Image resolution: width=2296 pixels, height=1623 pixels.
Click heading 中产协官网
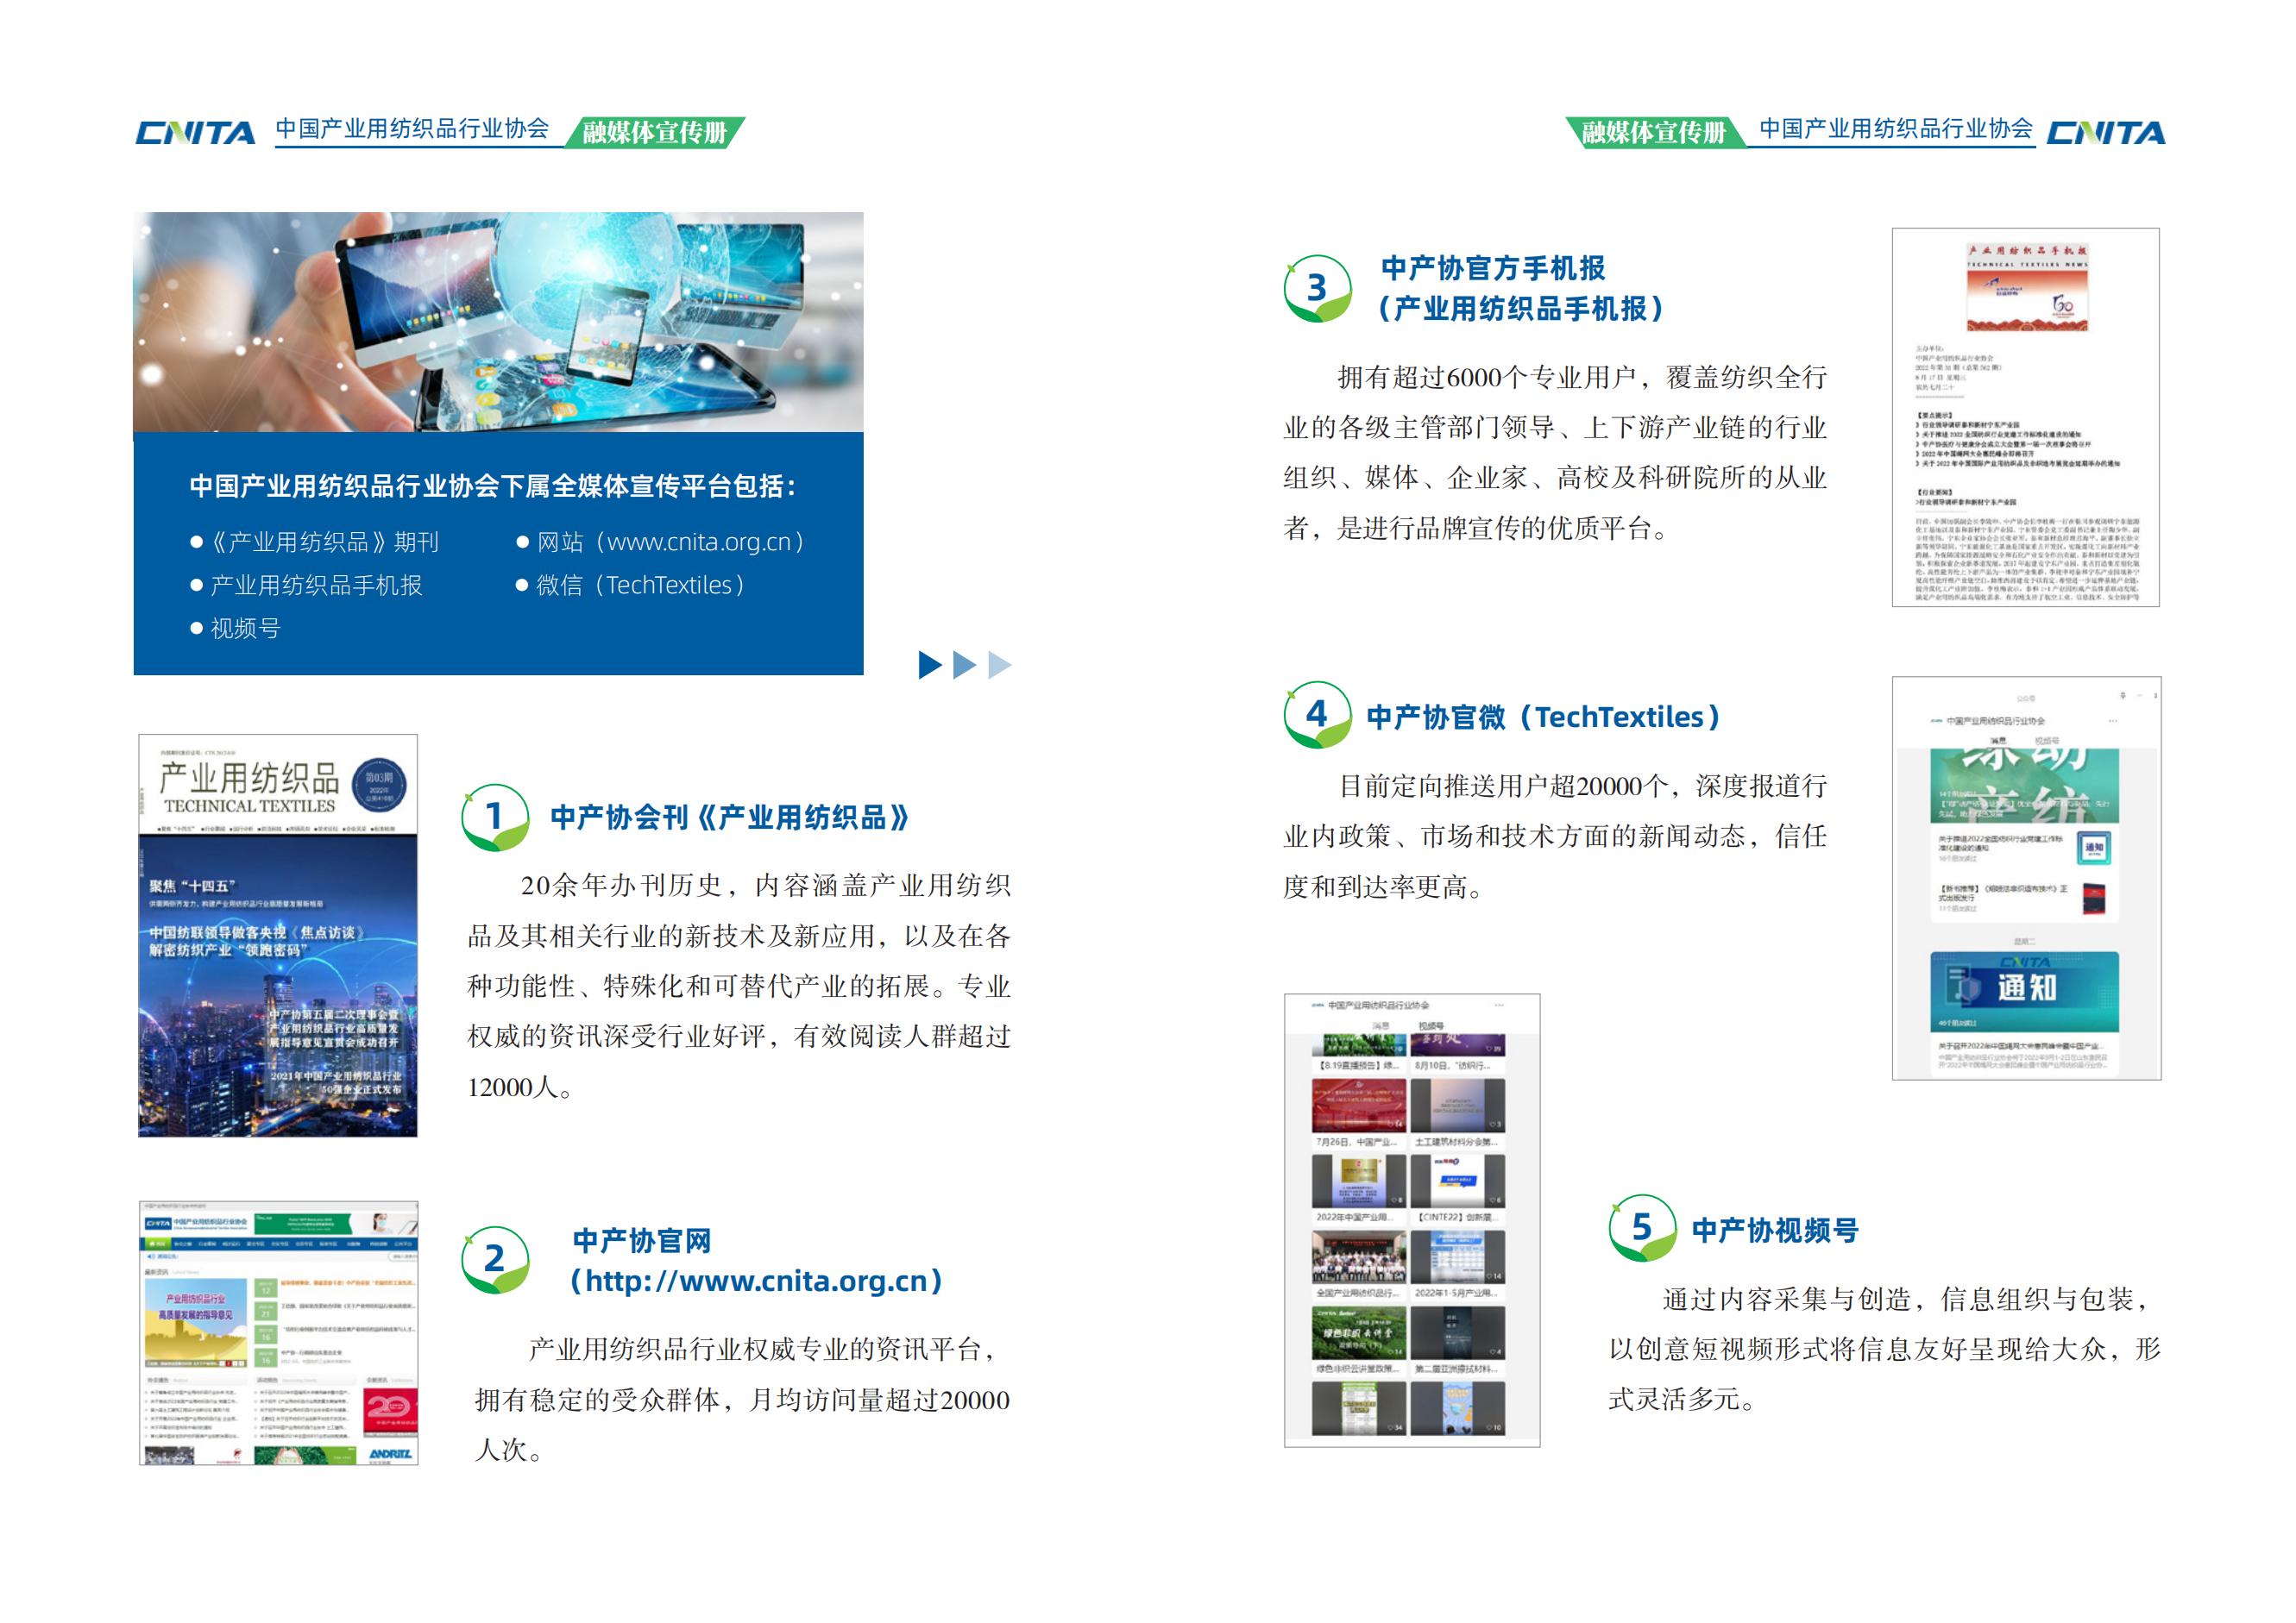(642, 1241)
